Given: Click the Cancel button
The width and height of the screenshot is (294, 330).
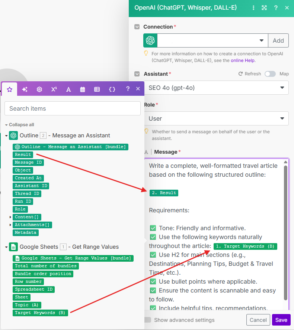Looking at the screenshot, I should pos(258,320).
